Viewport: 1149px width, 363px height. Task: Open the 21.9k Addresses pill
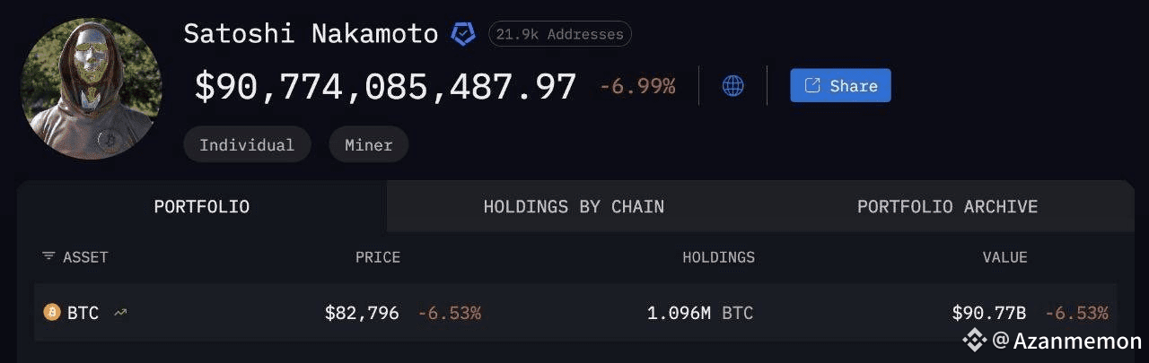point(559,34)
